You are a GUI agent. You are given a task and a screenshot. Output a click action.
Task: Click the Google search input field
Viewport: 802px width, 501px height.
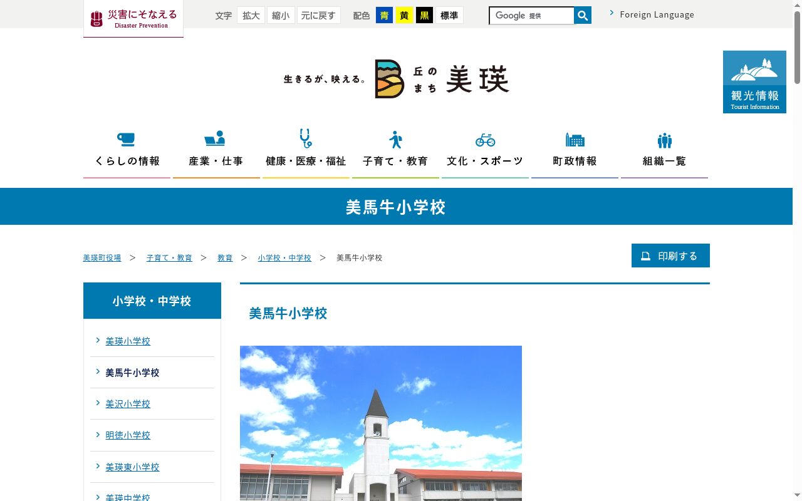tap(531, 16)
